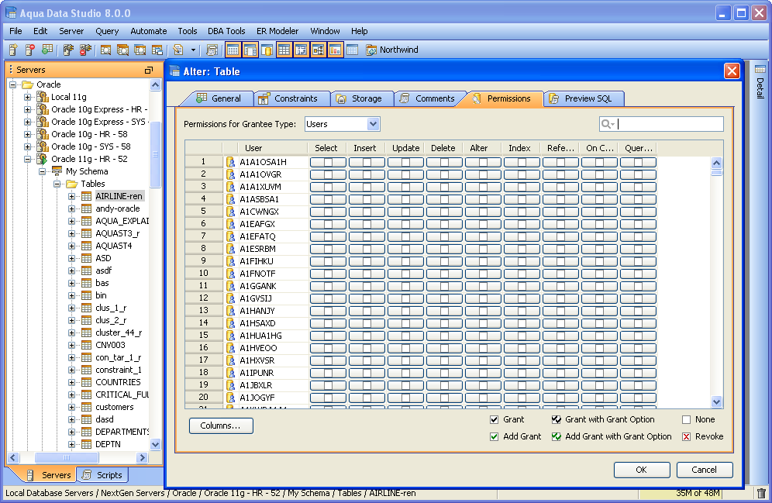
Task: Click the calculator-style toolbar icon
Action: pyautogui.click(x=212, y=50)
